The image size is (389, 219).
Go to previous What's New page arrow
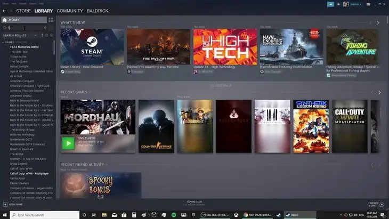tap(371, 22)
